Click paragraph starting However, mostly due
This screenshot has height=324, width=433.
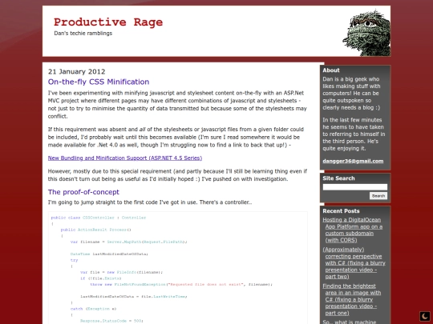click(x=177, y=175)
